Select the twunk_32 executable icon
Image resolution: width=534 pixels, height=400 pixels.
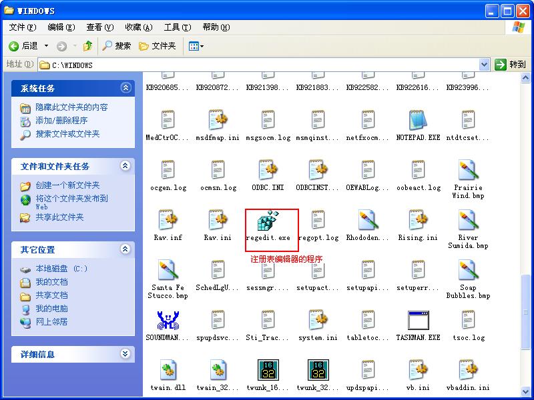tap(318, 370)
